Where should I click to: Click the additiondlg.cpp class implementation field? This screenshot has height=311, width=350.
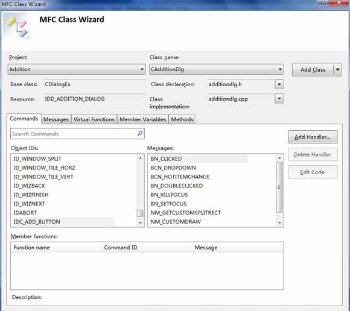241,99
